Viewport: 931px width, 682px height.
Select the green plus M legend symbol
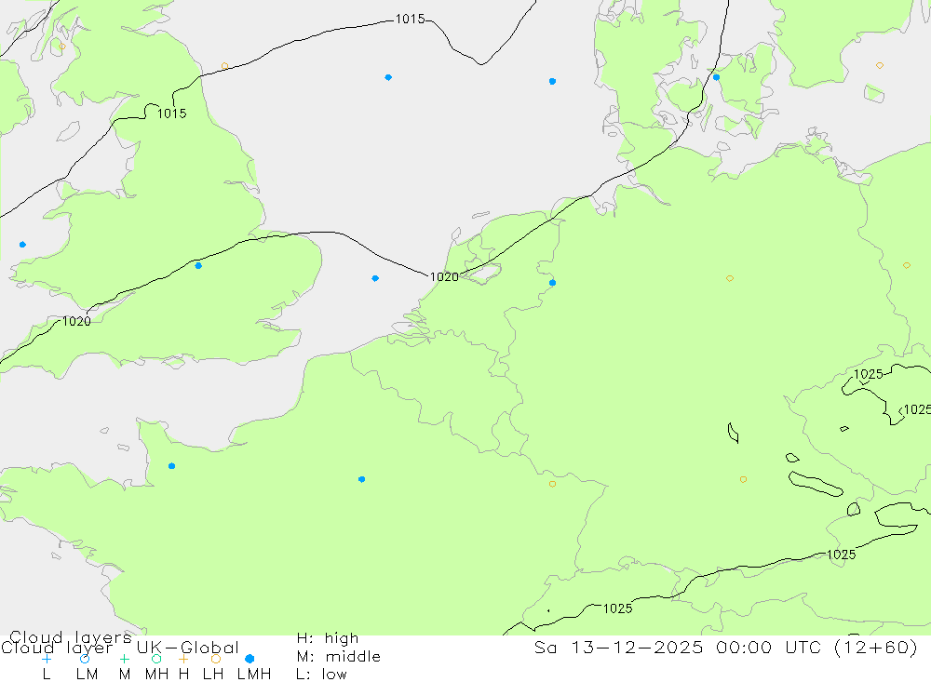click(x=124, y=659)
